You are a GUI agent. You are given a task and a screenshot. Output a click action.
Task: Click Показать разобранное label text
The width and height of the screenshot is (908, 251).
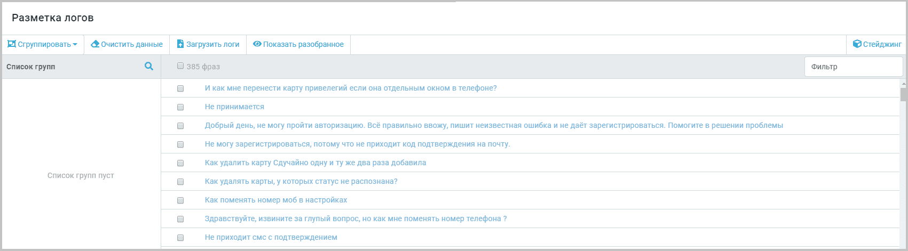pos(303,44)
